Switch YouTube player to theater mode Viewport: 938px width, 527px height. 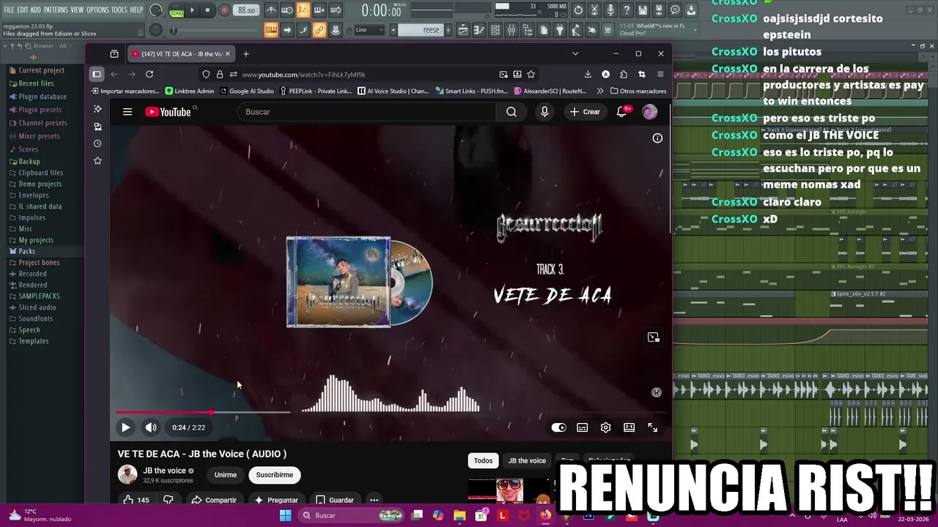pyautogui.click(x=629, y=427)
